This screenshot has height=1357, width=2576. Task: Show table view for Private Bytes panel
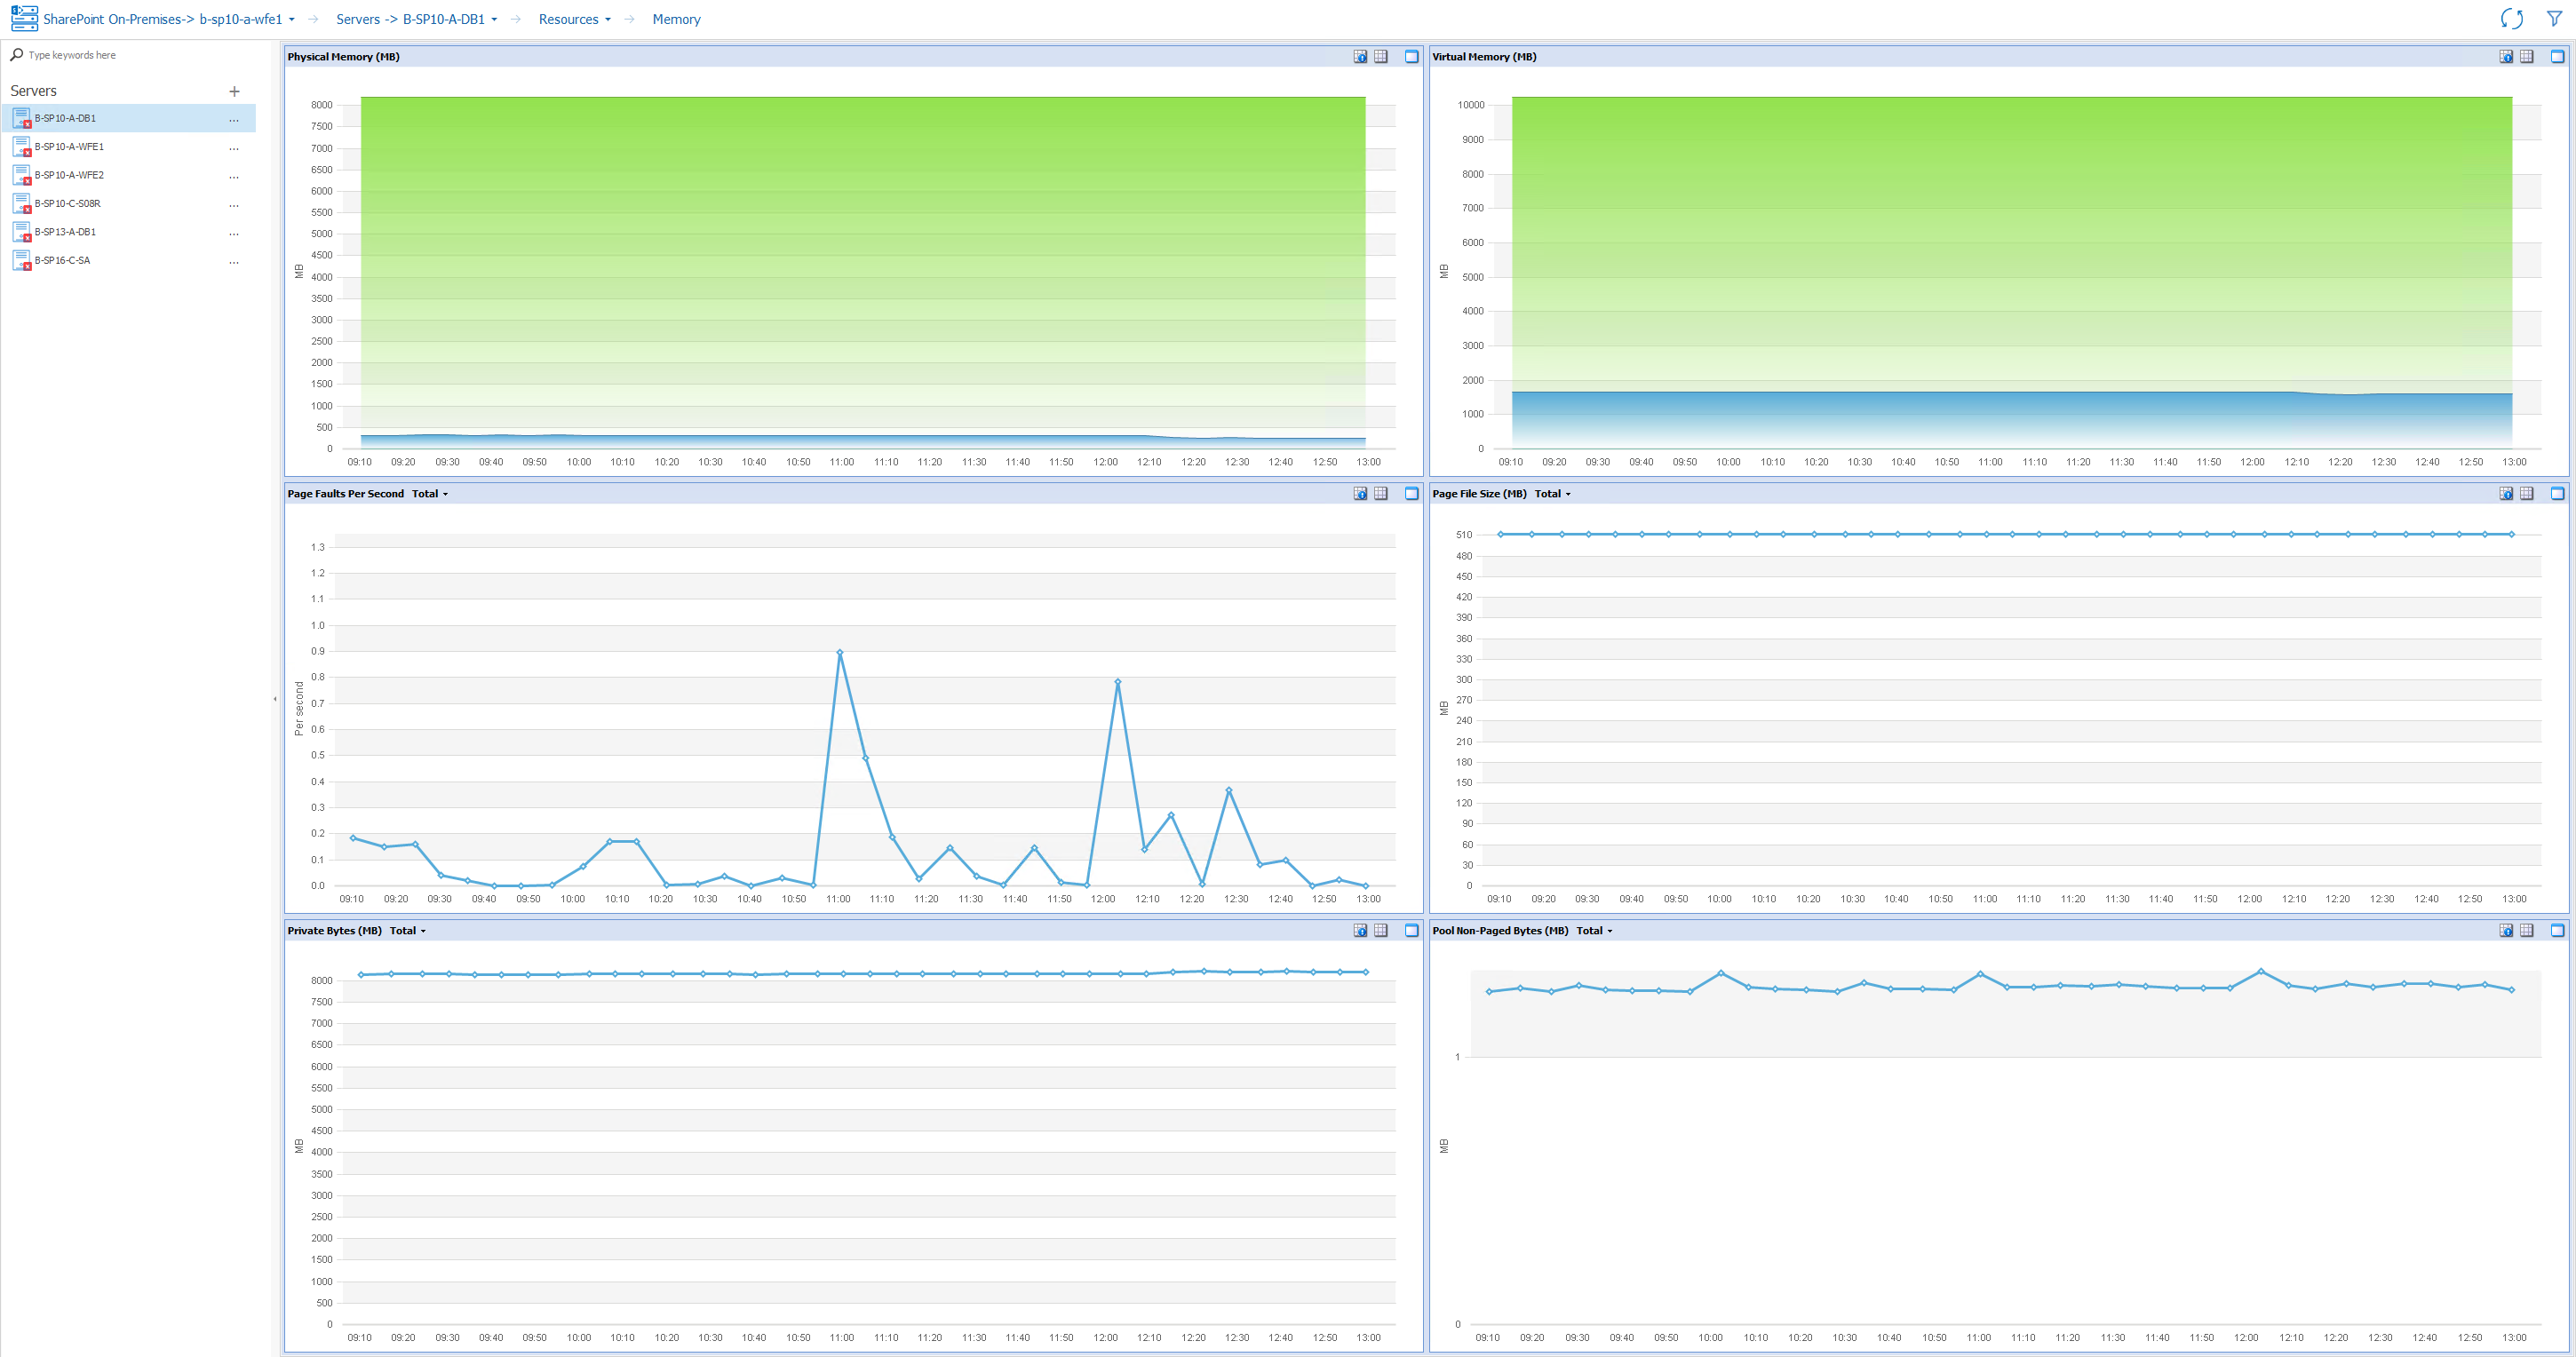coord(1381,931)
